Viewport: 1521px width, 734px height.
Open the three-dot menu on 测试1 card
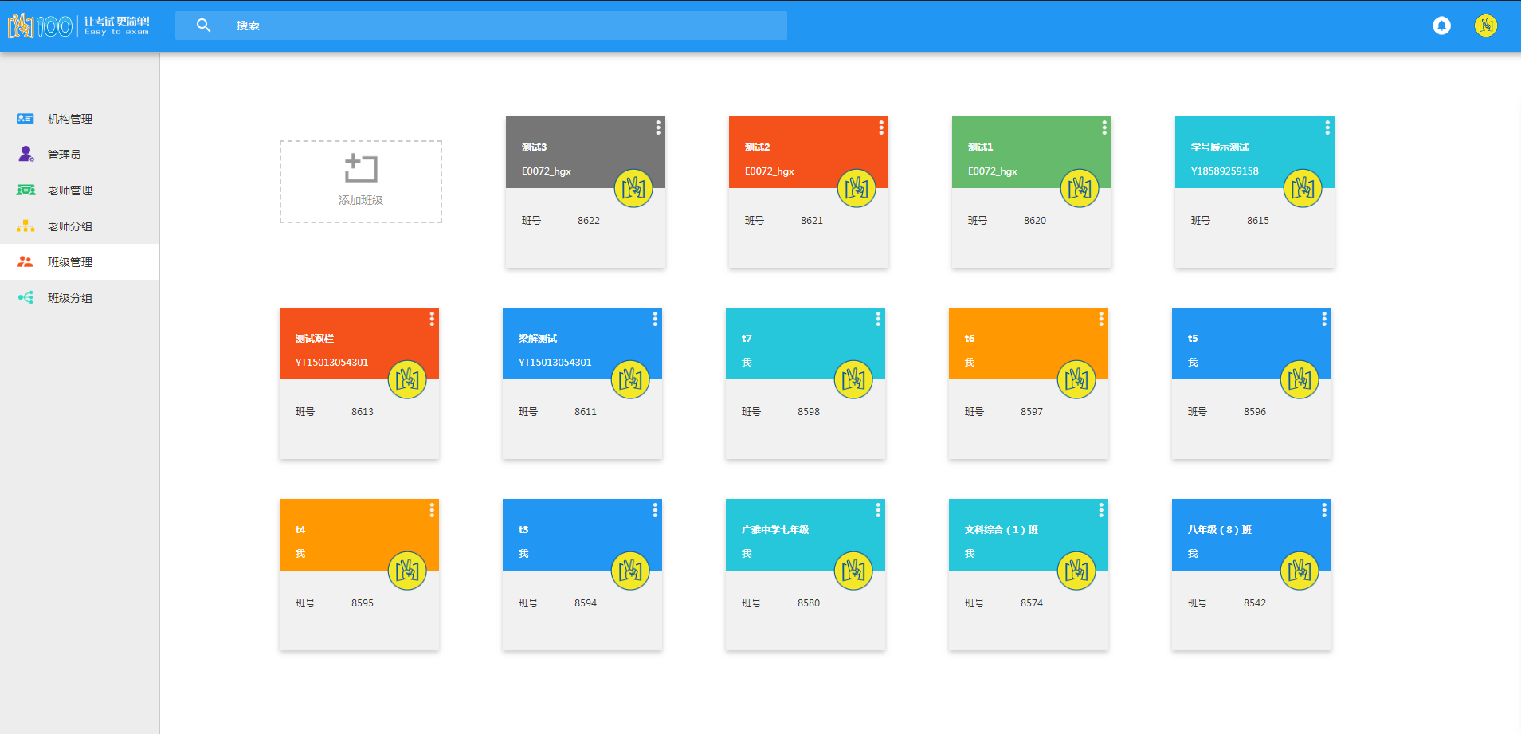(x=1104, y=128)
